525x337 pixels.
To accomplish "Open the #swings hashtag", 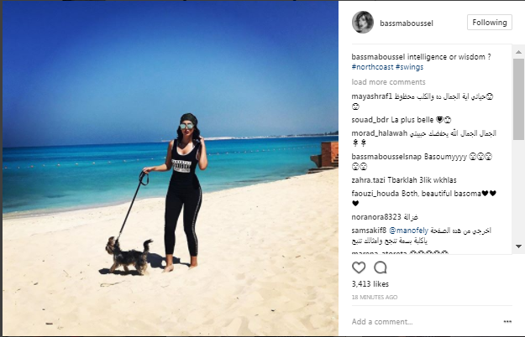I will 409,67.
